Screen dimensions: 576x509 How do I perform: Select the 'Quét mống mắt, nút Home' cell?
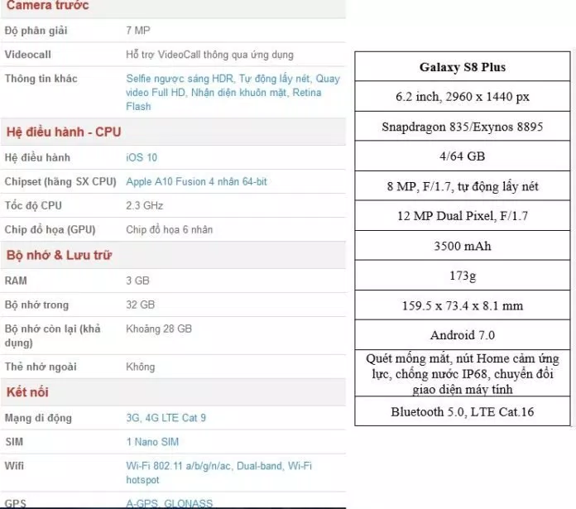pyautogui.click(x=463, y=373)
